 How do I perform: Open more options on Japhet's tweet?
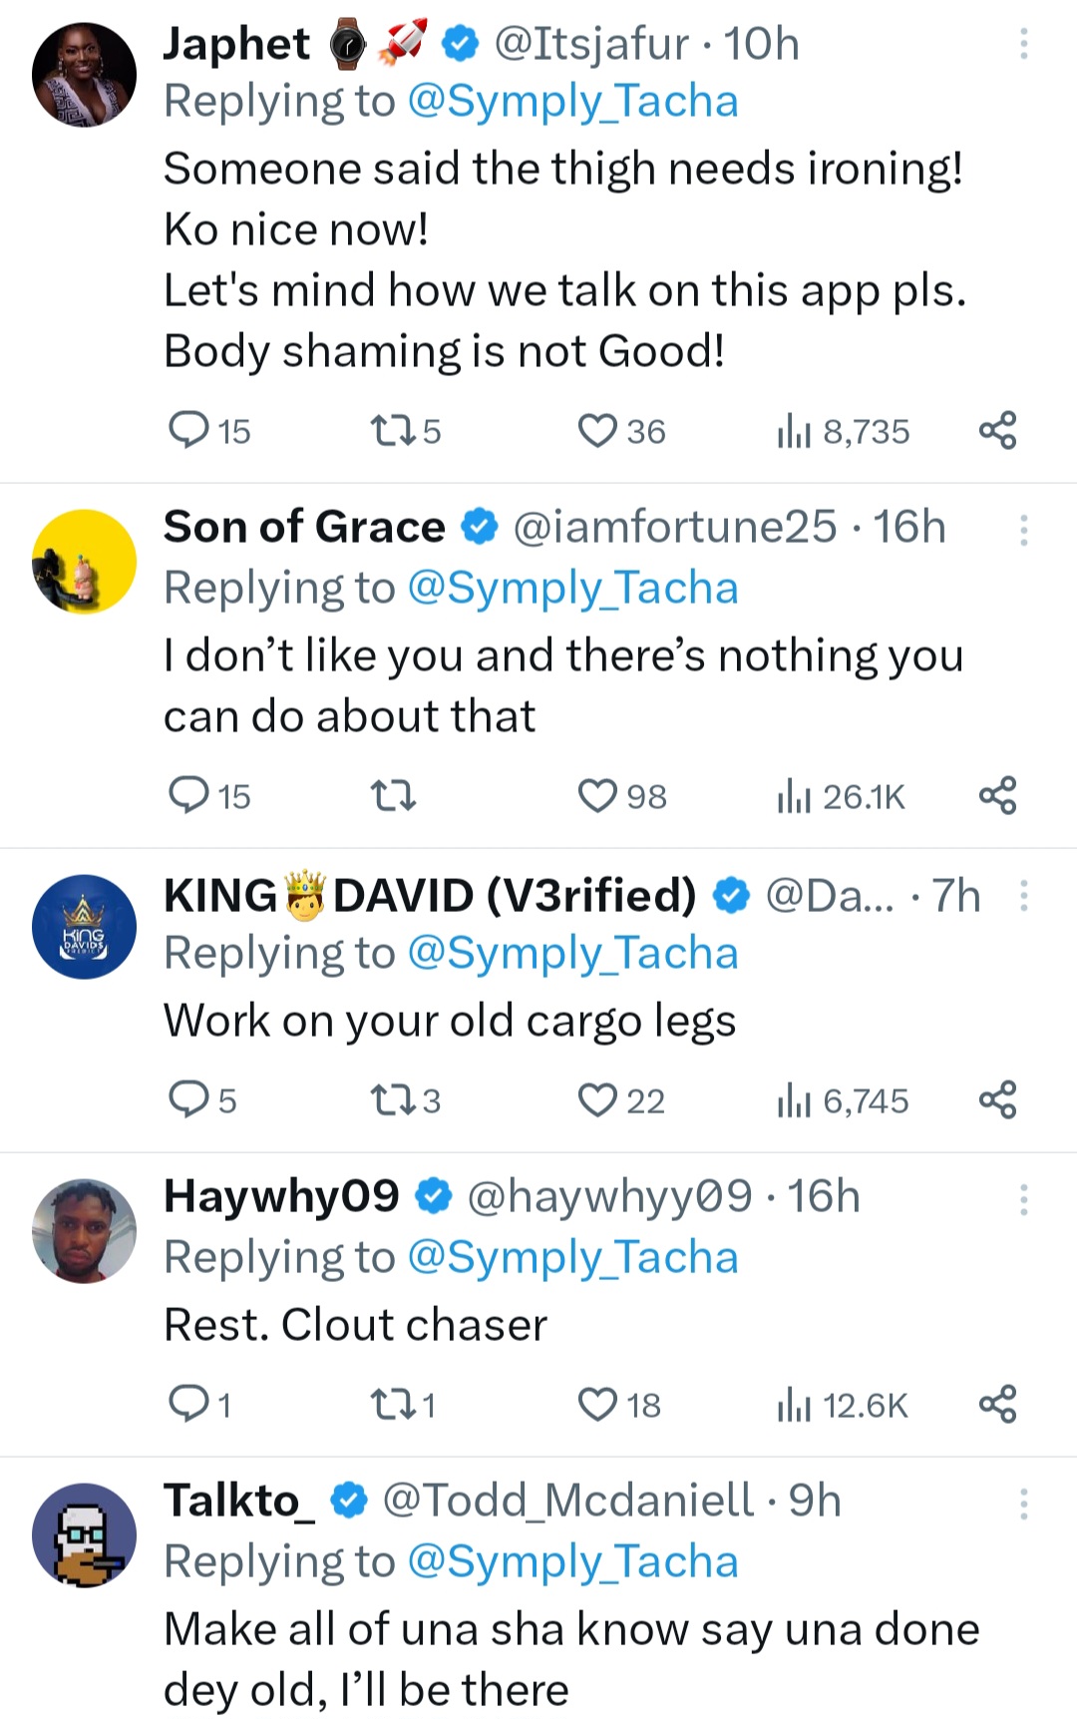tap(1023, 44)
